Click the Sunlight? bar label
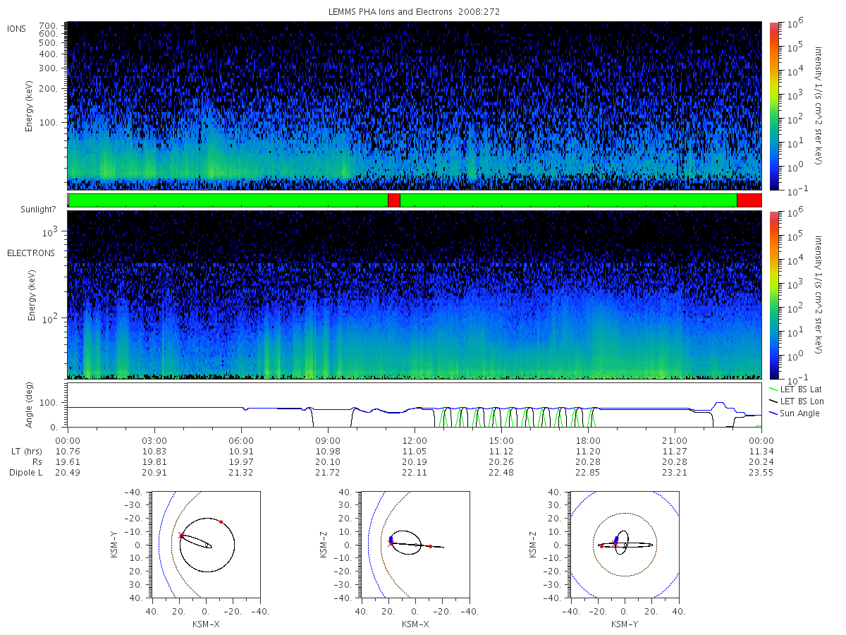This screenshot has height=635, width=846. pos(29,209)
